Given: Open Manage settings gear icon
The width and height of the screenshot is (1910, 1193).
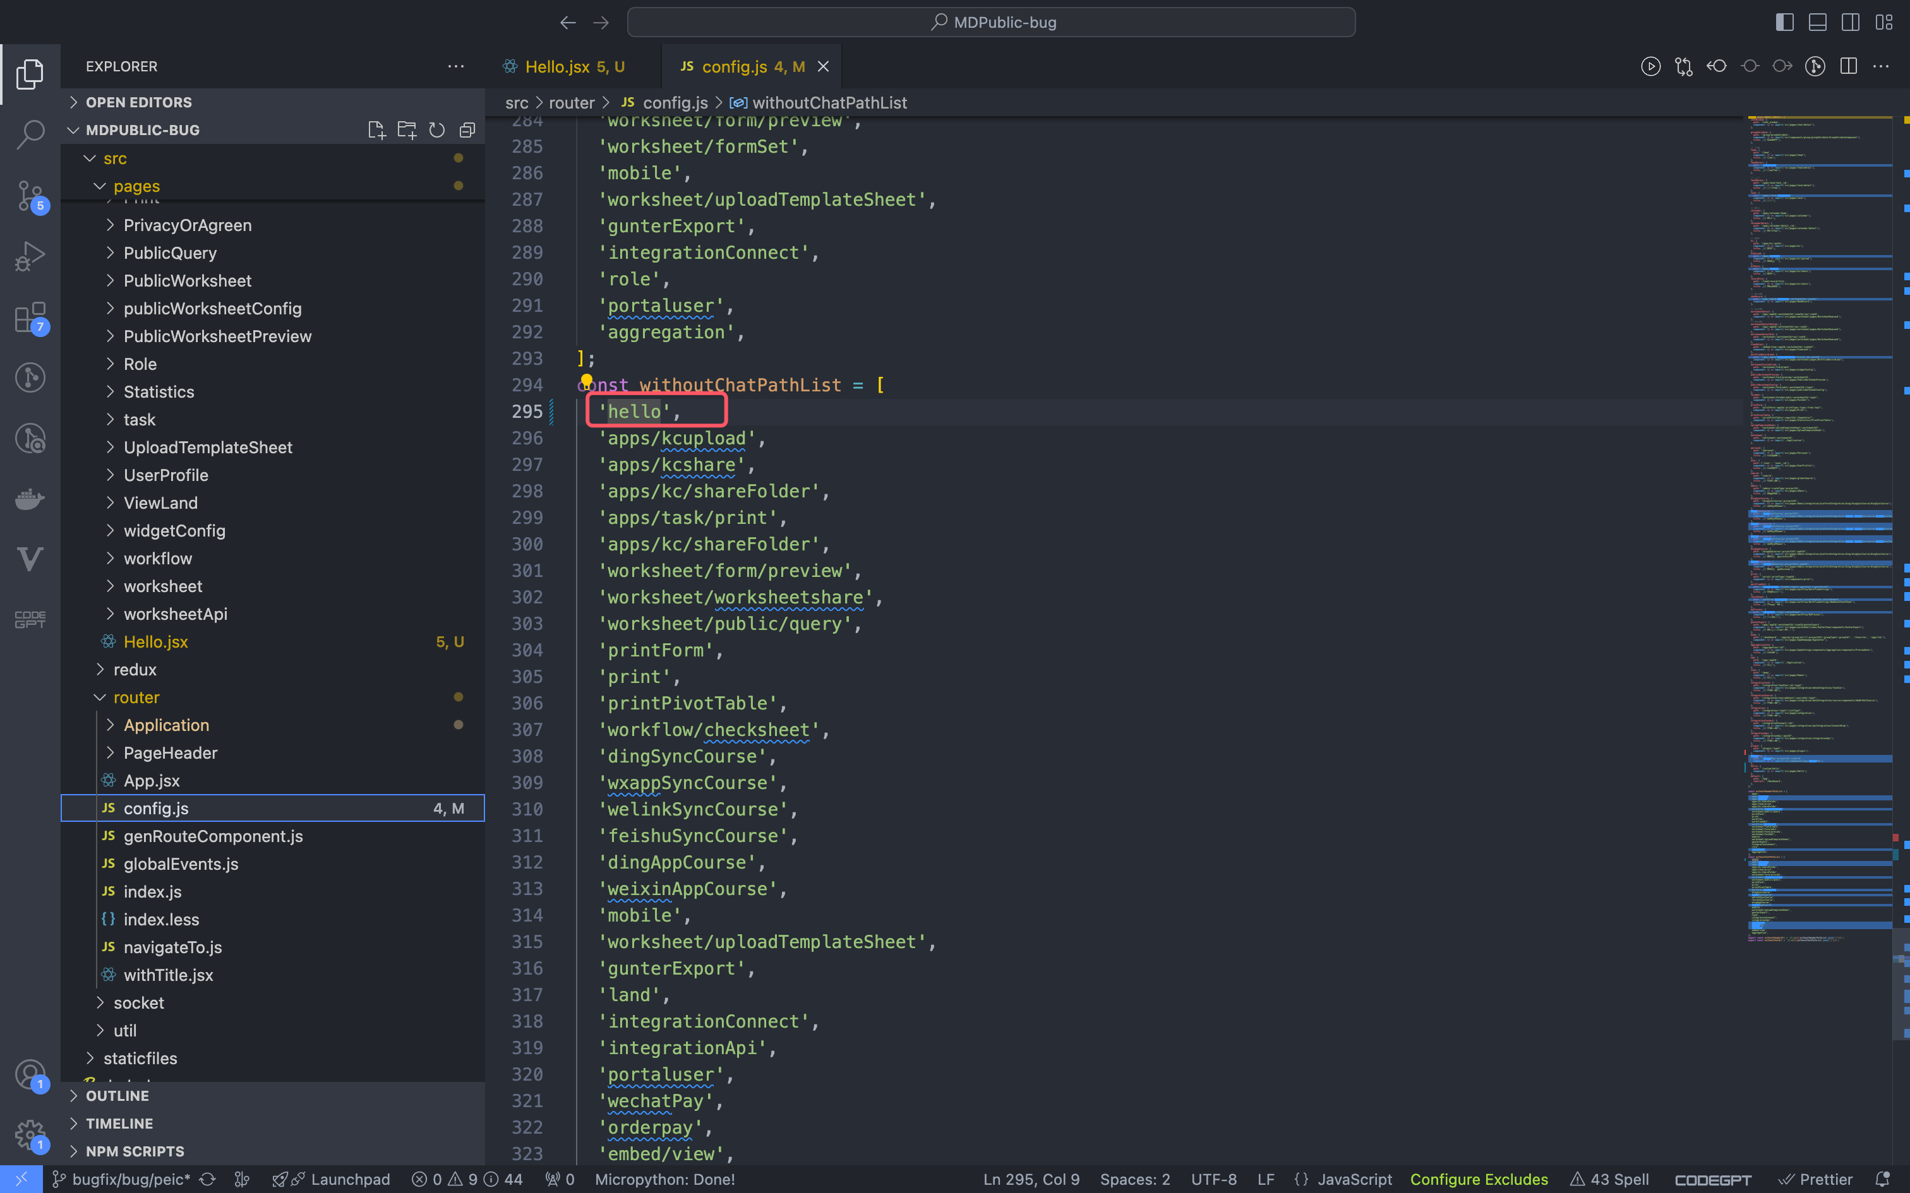Looking at the screenshot, I should point(30,1136).
